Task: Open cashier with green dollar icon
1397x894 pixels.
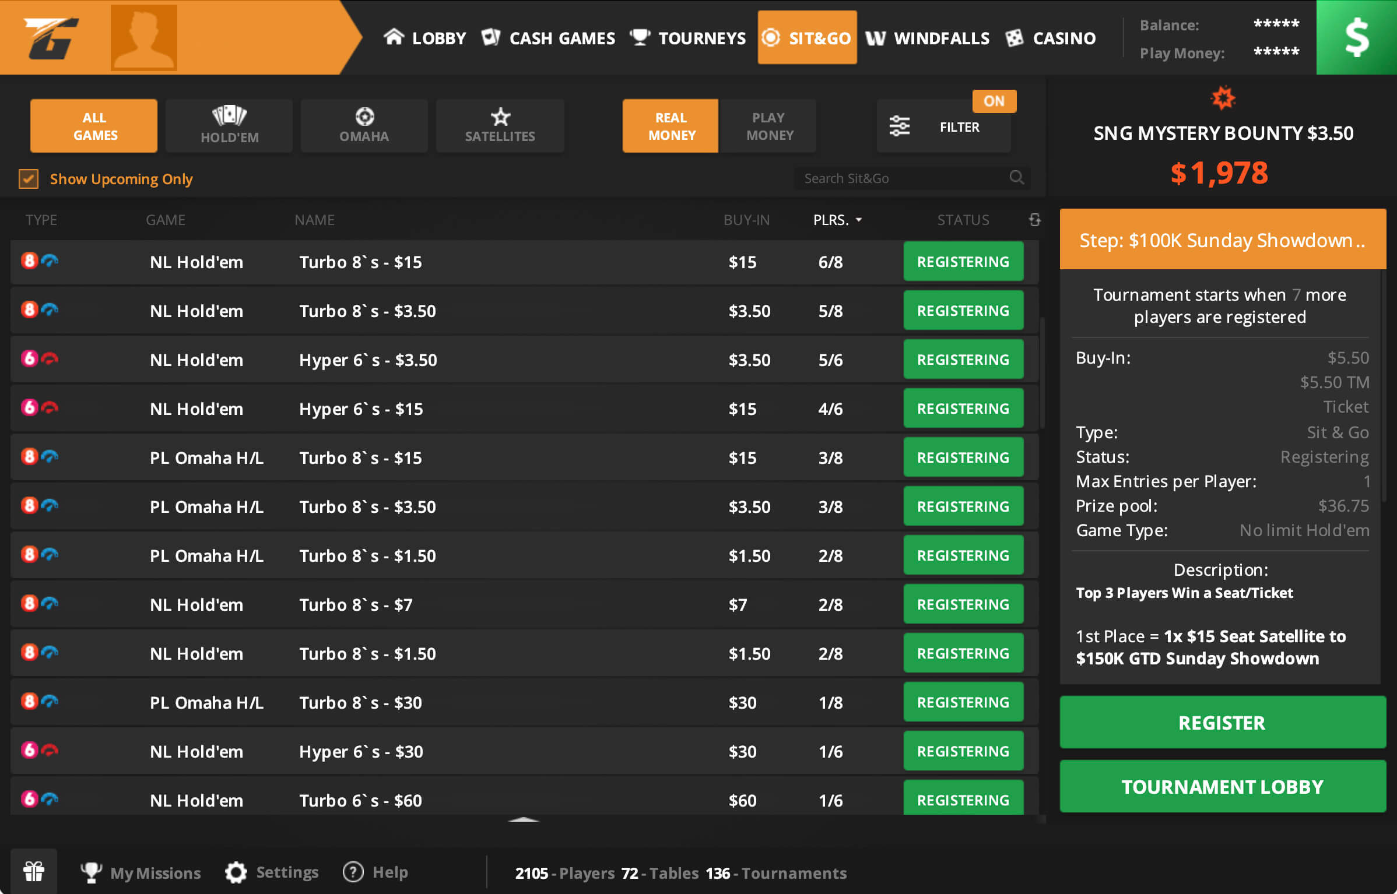Action: [x=1356, y=37]
